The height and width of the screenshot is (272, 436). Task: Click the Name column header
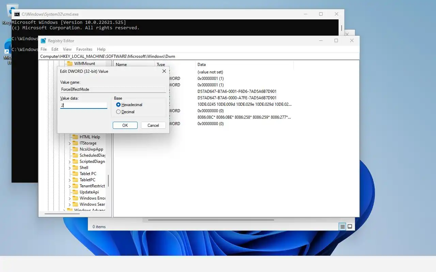click(x=134, y=65)
